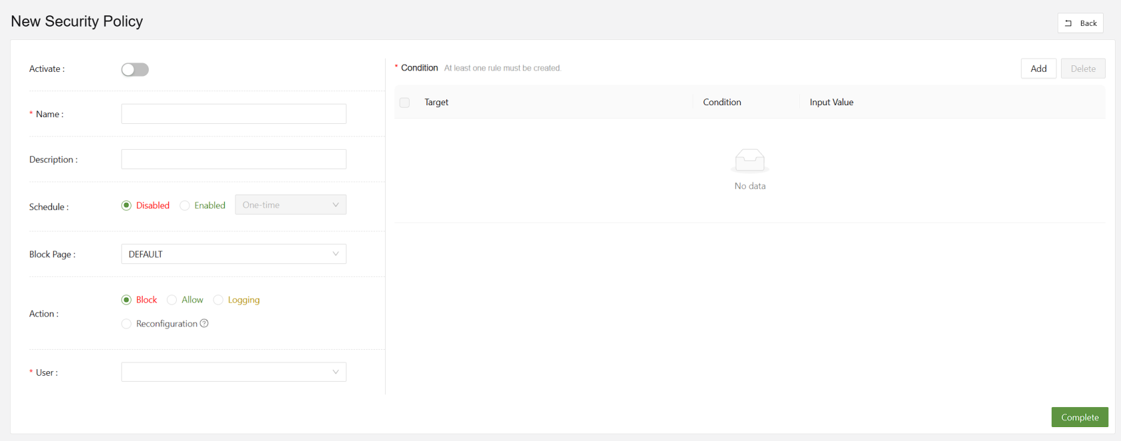Image resolution: width=1121 pixels, height=441 pixels.
Task: Select the Block action radio button
Action: coord(127,300)
